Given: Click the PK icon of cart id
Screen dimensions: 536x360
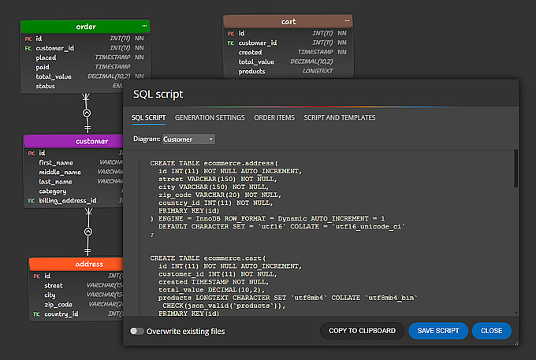Looking at the screenshot, I should click(x=231, y=33).
